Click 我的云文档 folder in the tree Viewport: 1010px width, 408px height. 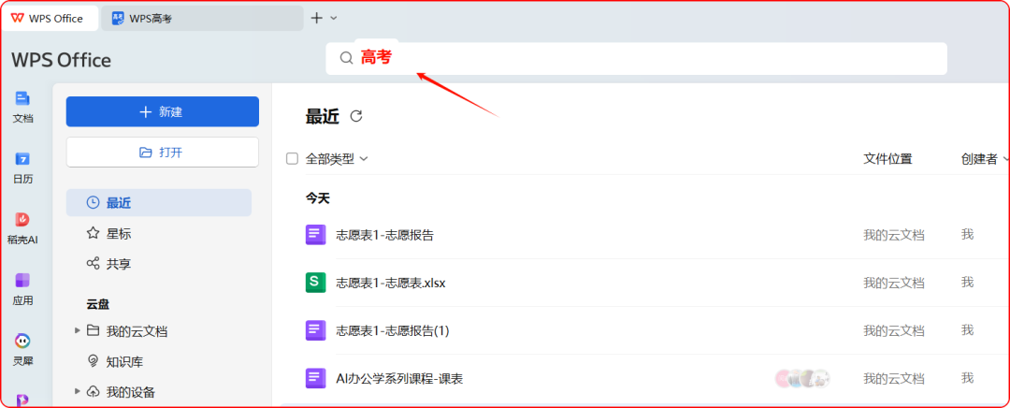pos(137,331)
